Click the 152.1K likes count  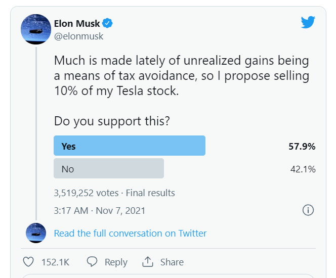[54, 262]
